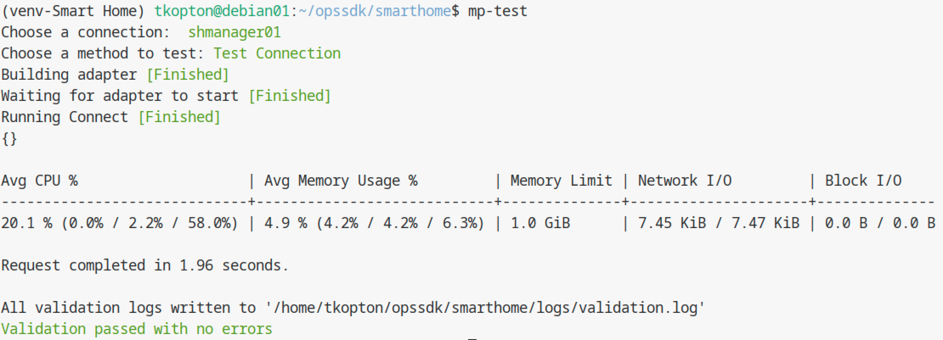Click the 7.45 KiB / 7.47 KiB value

(719, 223)
